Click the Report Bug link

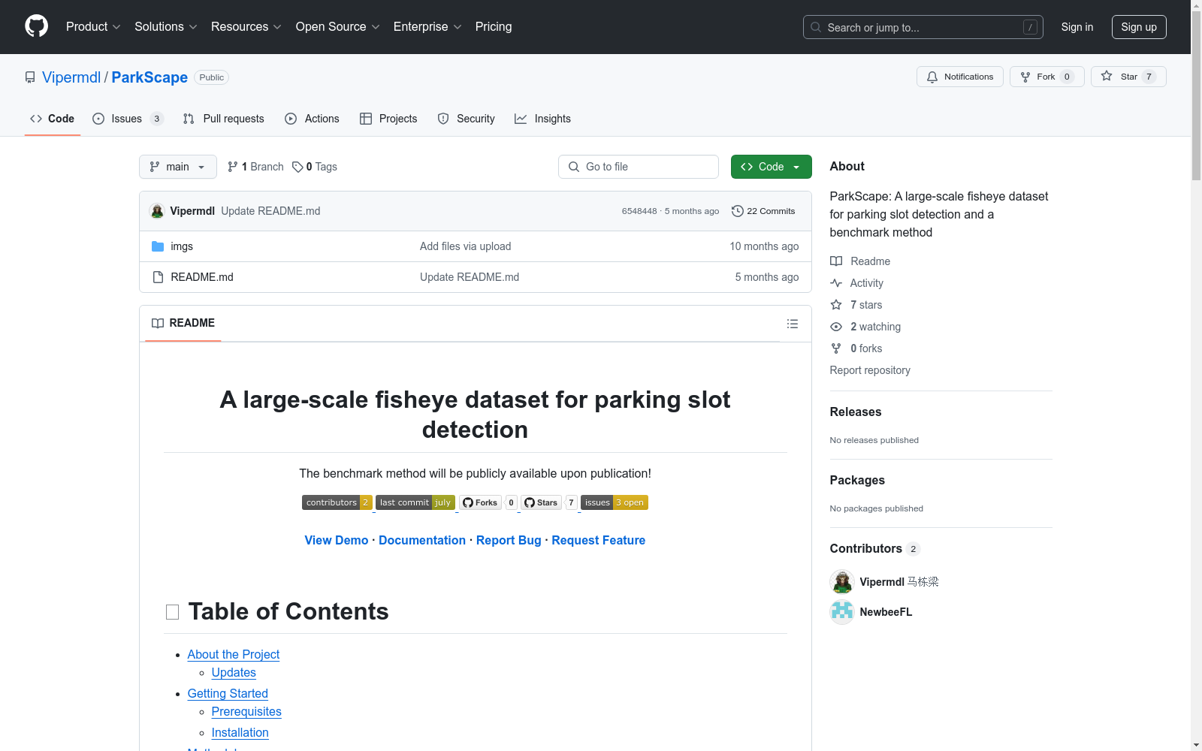(509, 540)
